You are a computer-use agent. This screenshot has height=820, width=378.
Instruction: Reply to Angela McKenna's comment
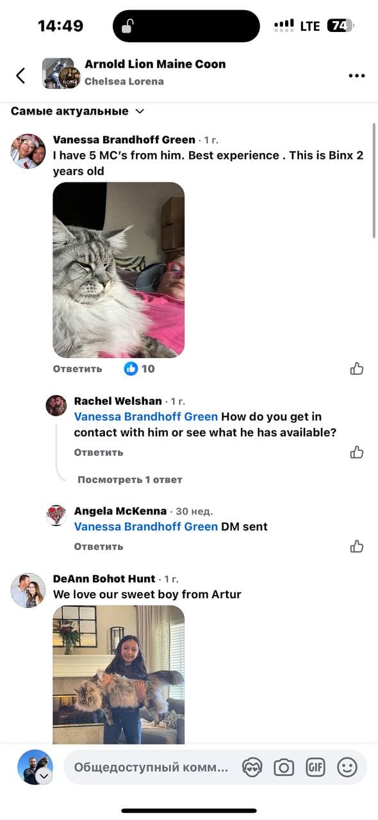tap(99, 546)
